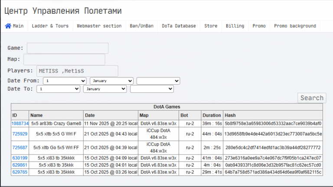Open the Promo background menu item

pos(295,26)
